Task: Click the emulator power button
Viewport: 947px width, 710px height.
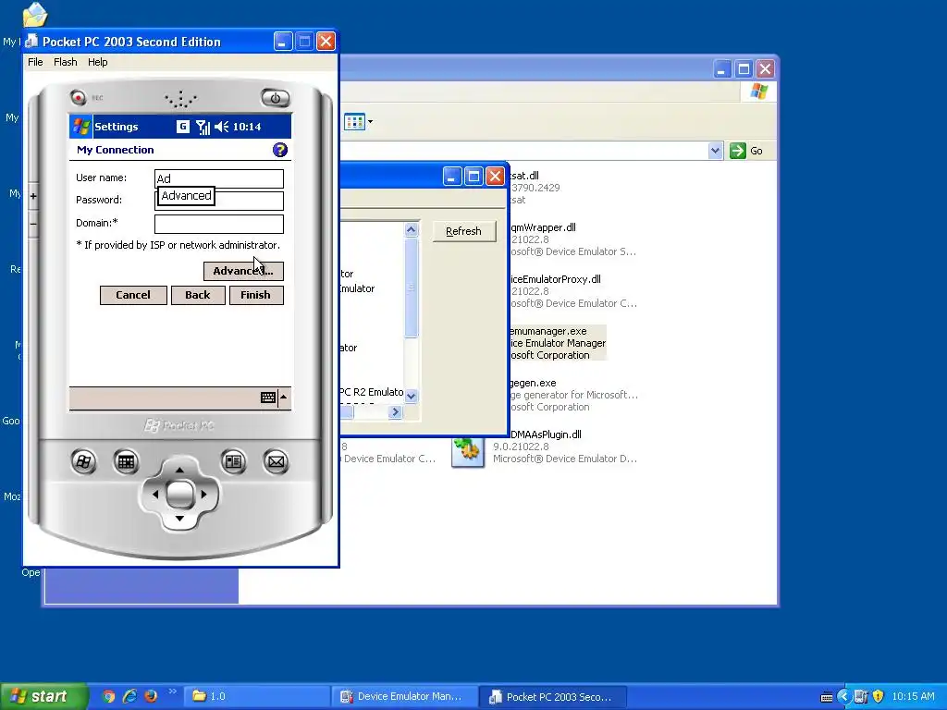Action: pyautogui.click(x=276, y=98)
